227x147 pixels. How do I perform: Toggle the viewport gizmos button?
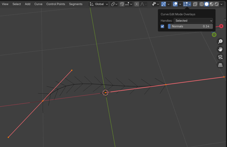pos(164,4)
